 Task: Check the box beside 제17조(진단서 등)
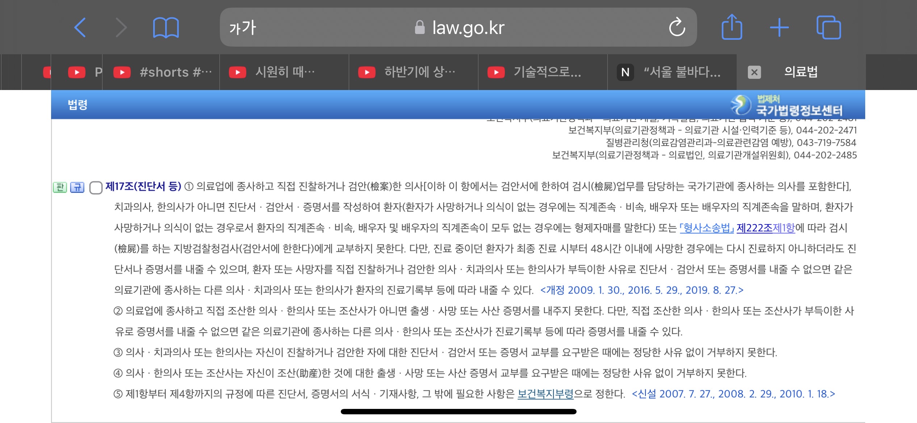pyautogui.click(x=96, y=188)
